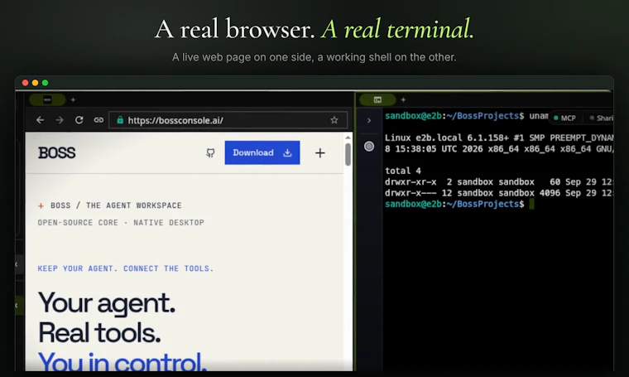The height and width of the screenshot is (377, 629).
Task: Click the blue Download button
Action: click(x=262, y=152)
